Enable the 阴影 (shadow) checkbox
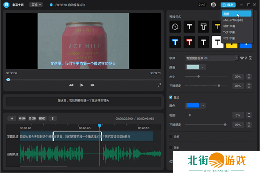Screen dimensions: 260x173 (x=171, y=147)
